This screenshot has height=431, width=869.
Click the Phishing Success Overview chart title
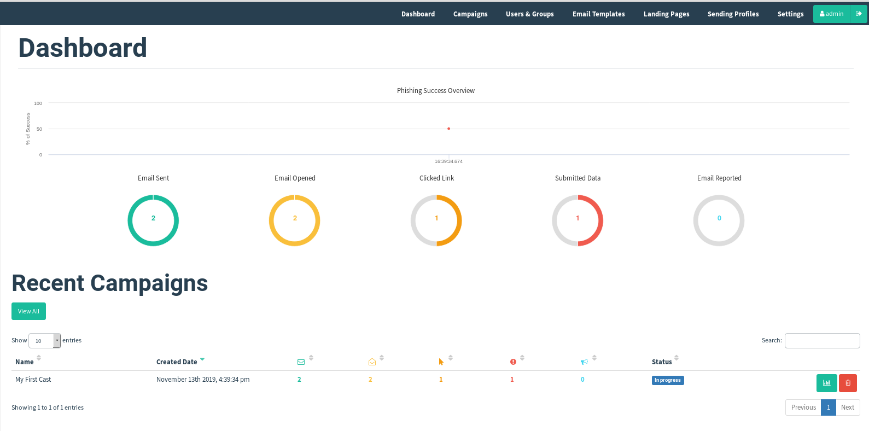[x=436, y=91]
